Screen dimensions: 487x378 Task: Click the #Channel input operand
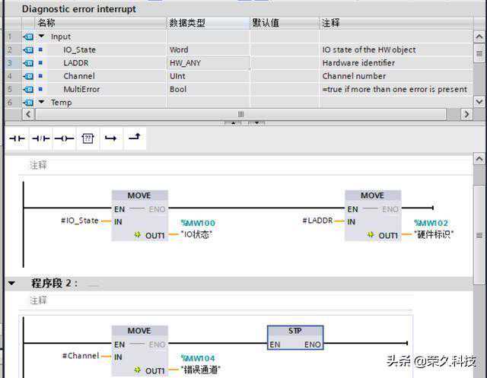[81, 356]
